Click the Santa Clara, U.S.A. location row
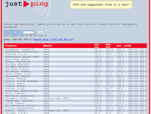Viewport: 151px width, 114px height. coord(75,74)
